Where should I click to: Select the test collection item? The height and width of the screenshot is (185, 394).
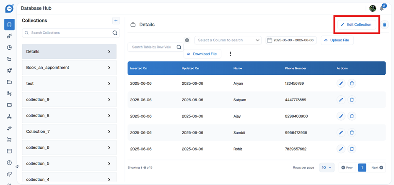[69, 84]
